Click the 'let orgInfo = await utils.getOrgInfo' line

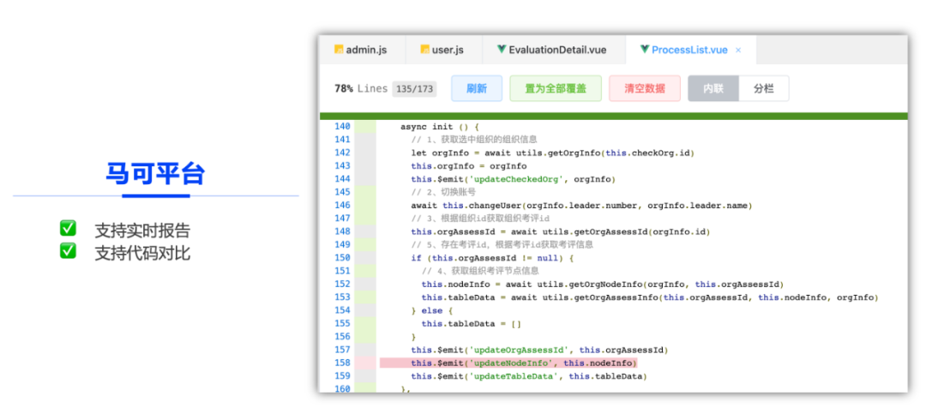pyautogui.click(x=553, y=153)
